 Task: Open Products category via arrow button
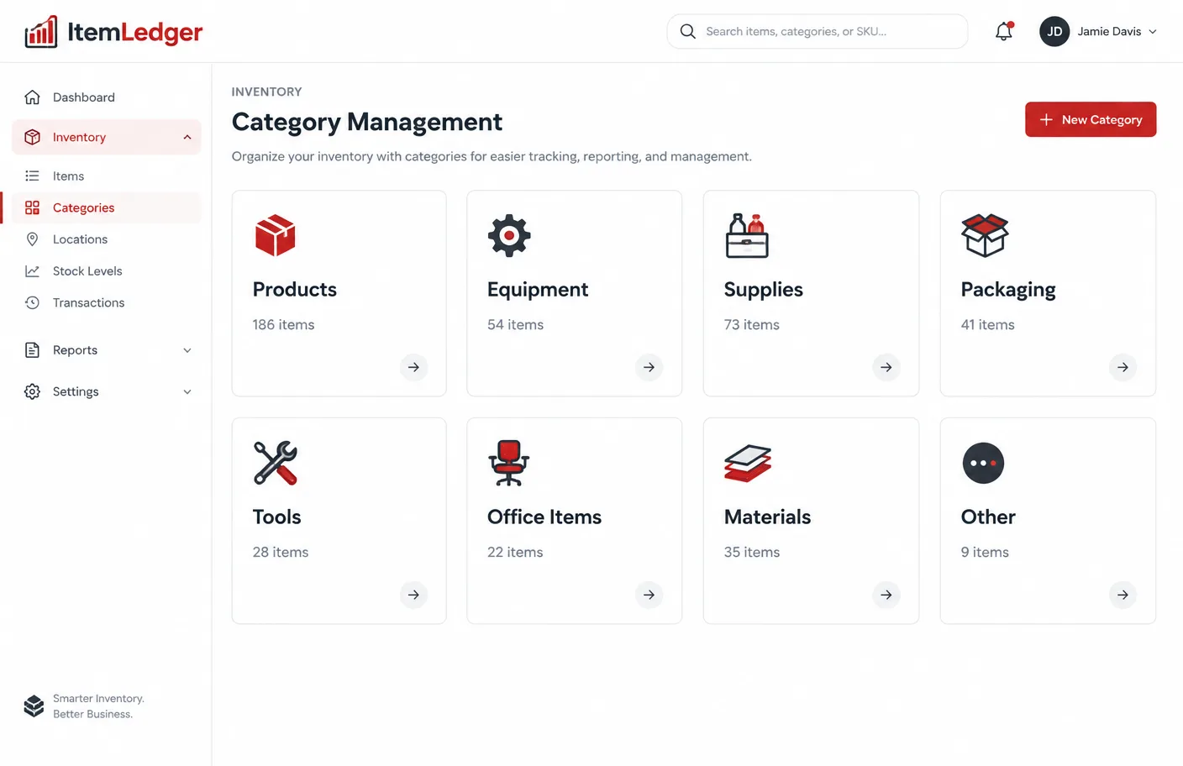pos(413,367)
